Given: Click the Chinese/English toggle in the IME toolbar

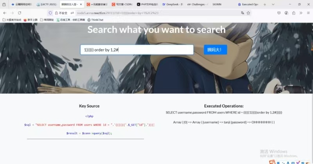Looking at the screenshot, I should pyautogui.click(x=278, y=163).
